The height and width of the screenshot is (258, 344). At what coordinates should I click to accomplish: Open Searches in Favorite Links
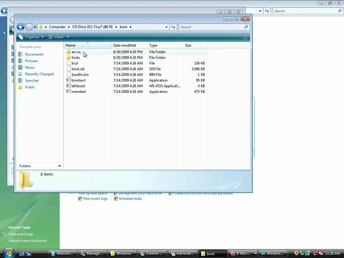(32, 81)
